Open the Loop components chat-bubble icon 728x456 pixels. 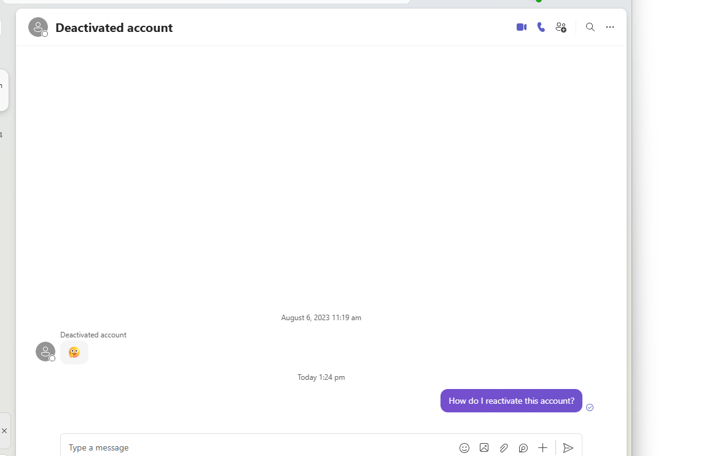523,447
